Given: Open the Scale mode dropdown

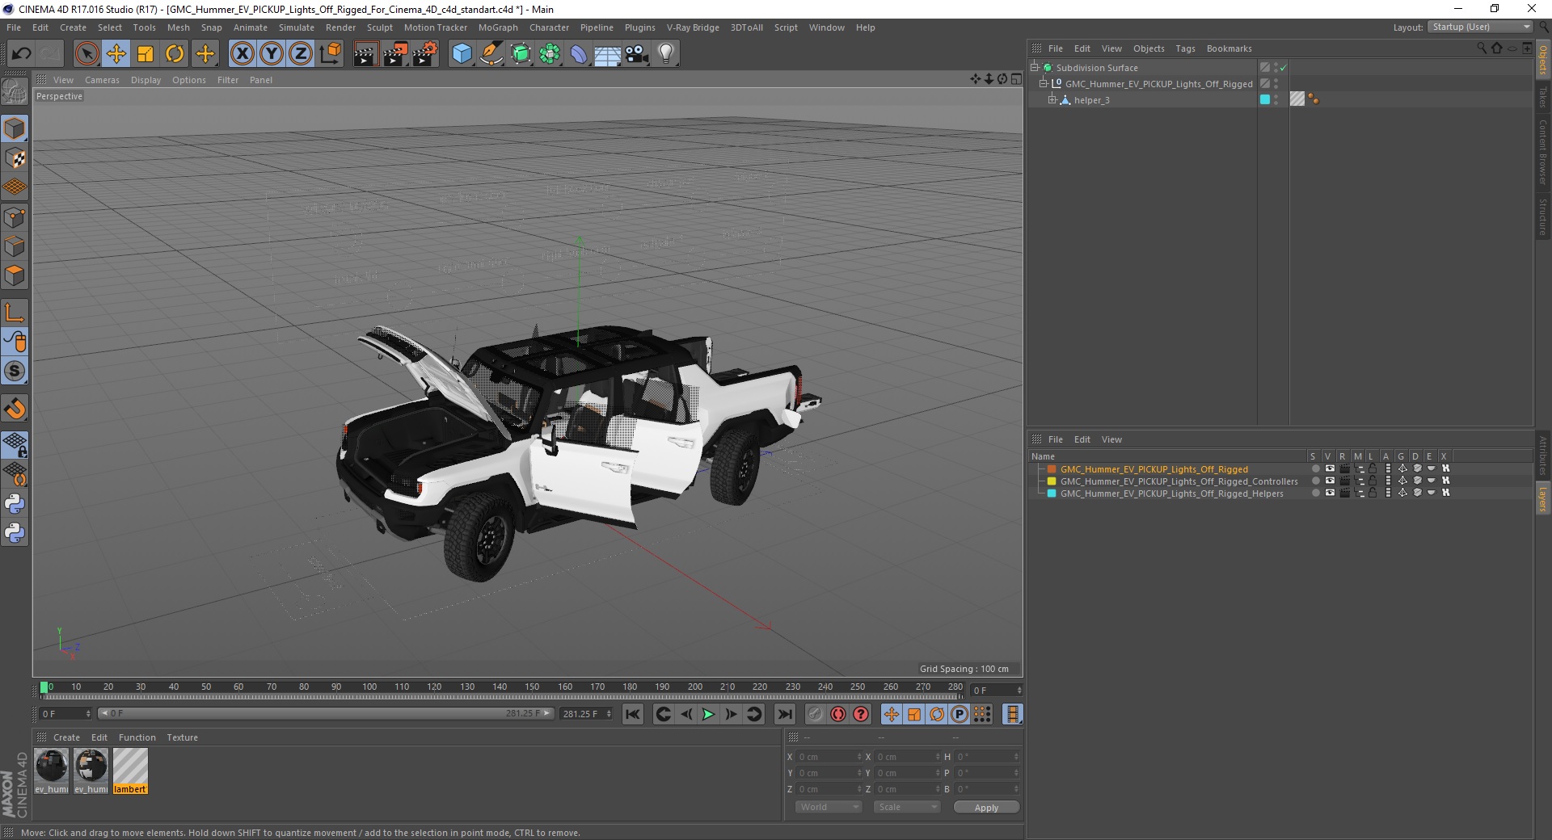Looking at the screenshot, I should point(907,807).
